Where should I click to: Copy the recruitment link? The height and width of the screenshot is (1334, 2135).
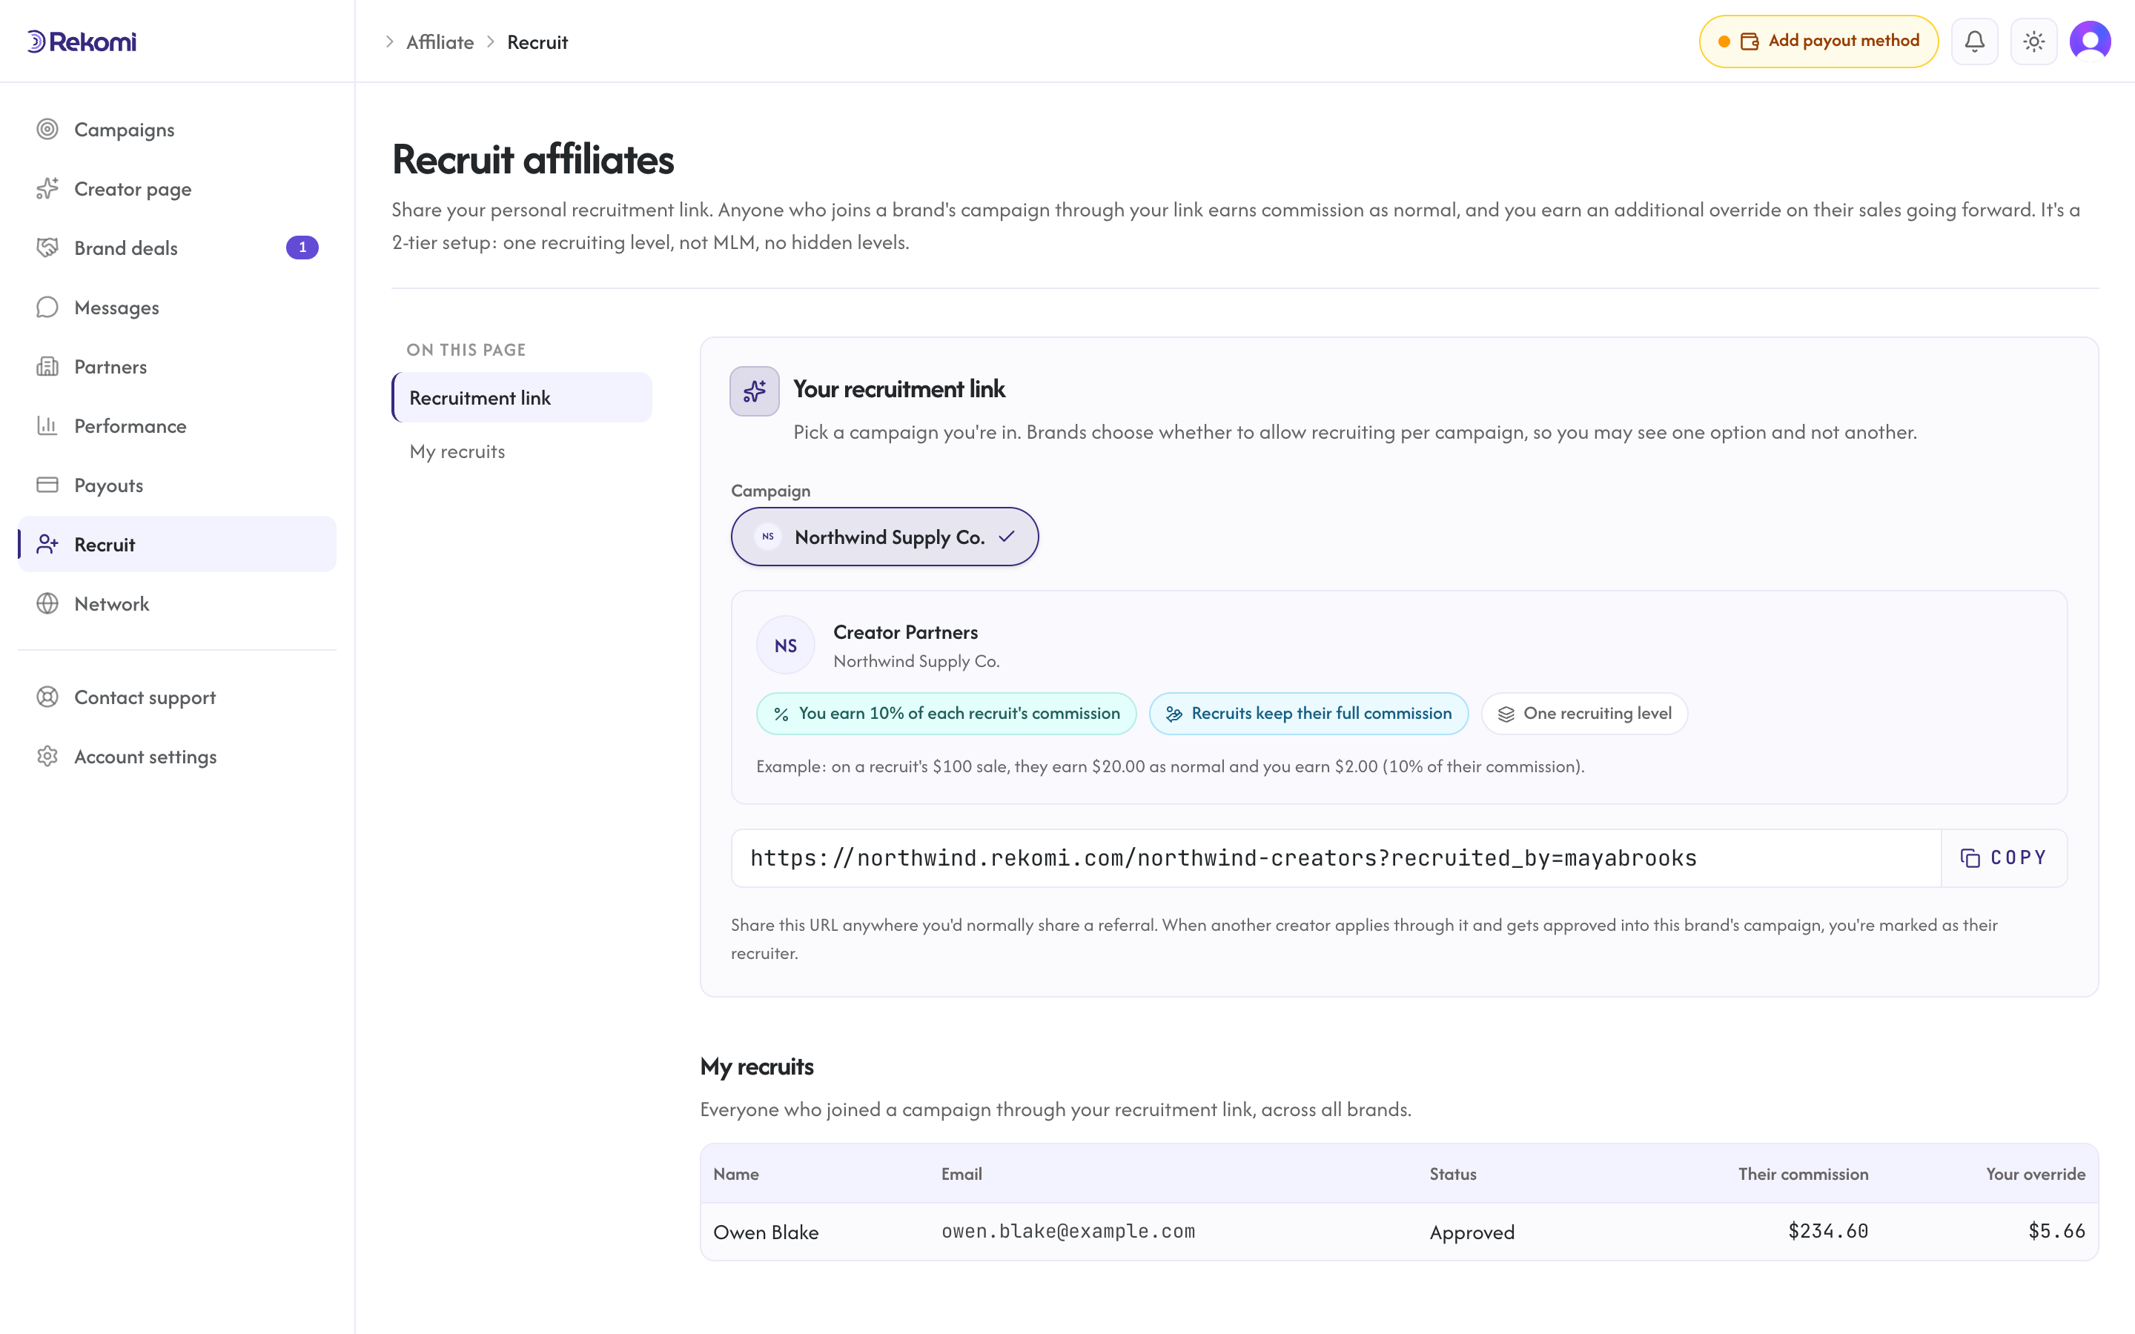tap(2004, 858)
